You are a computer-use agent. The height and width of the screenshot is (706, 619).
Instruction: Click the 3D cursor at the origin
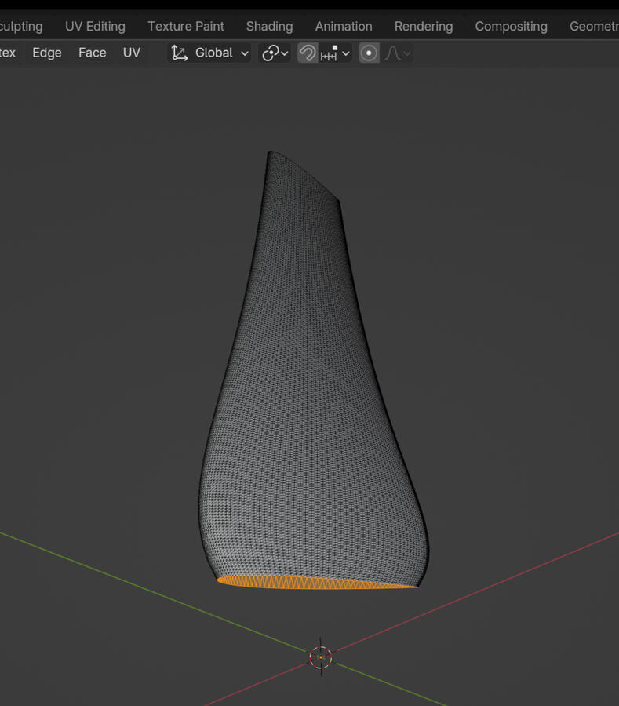click(x=321, y=657)
